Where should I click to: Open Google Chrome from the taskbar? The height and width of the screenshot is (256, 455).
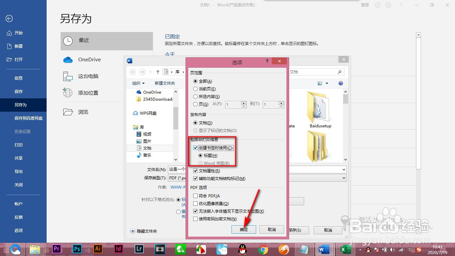[263, 249]
